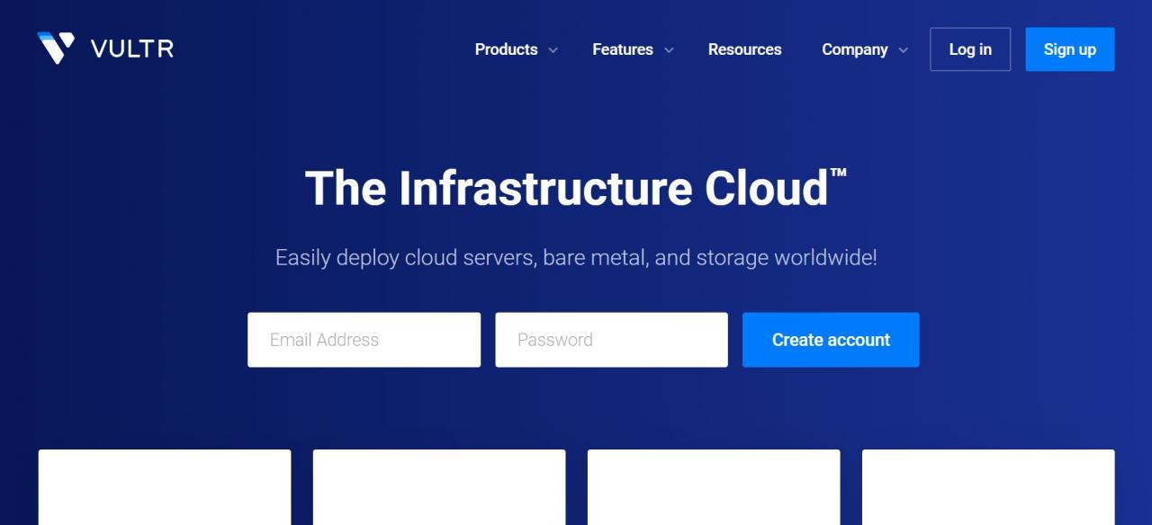Click The Infrastructure Cloud heading
Screen dimensions: 1152x525
tap(576, 188)
